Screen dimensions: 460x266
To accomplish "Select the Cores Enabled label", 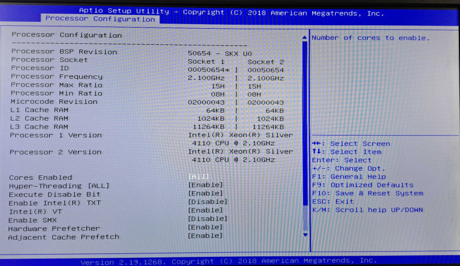I will 40,178.
